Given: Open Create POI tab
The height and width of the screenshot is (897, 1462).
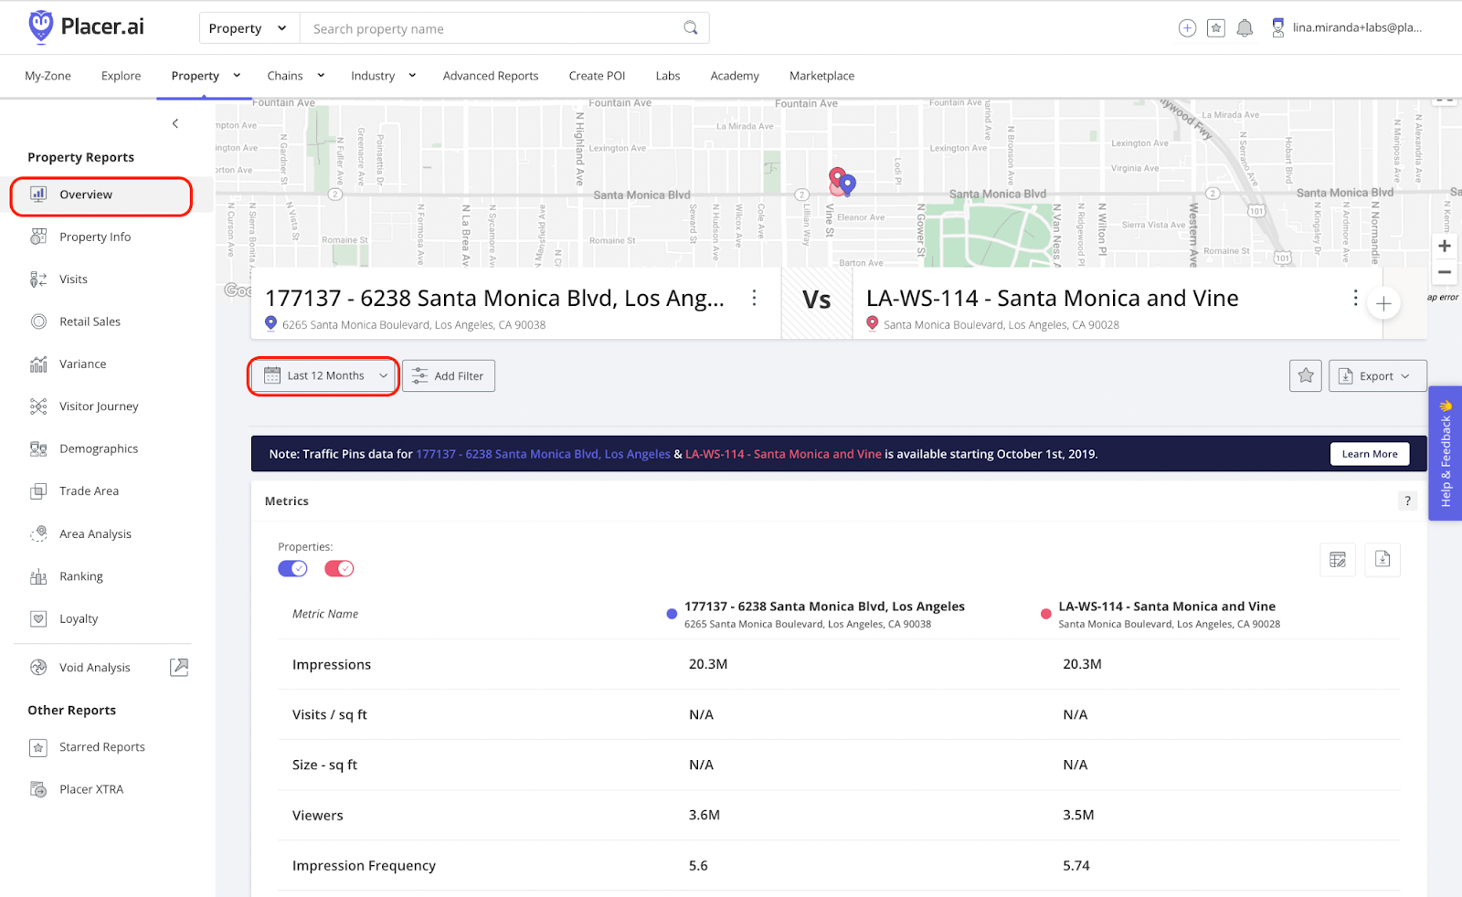Looking at the screenshot, I should pos(597,76).
